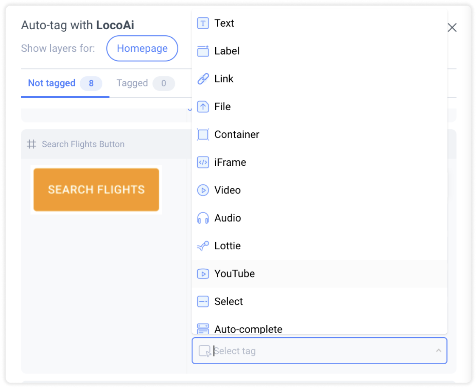Click the Container frame icon
The width and height of the screenshot is (476, 388).
(x=203, y=134)
